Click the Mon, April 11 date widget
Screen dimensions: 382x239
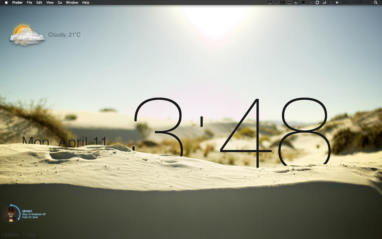(x=64, y=142)
